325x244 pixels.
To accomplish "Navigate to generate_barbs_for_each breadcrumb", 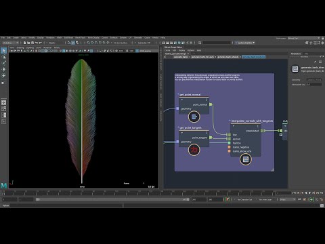I will [x=202, y=57].
